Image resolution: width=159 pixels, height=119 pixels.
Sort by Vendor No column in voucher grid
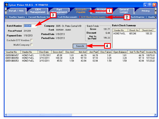pos(29,52)
